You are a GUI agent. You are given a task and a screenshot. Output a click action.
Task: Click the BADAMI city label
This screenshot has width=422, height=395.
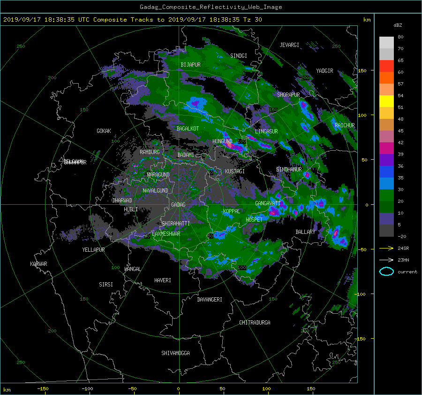(x=186, y=155)
